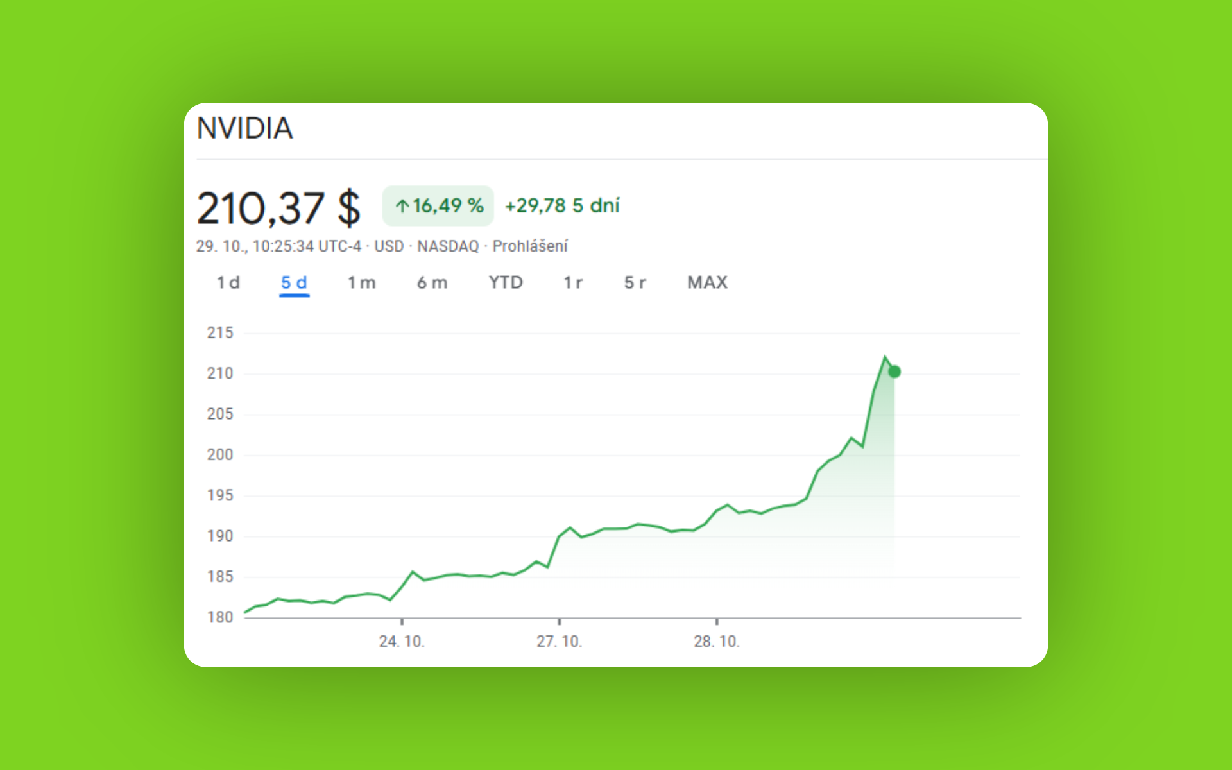Click the NASDAQ exchange label
This screenshot has height=770, width=1232.
(448, 246)
